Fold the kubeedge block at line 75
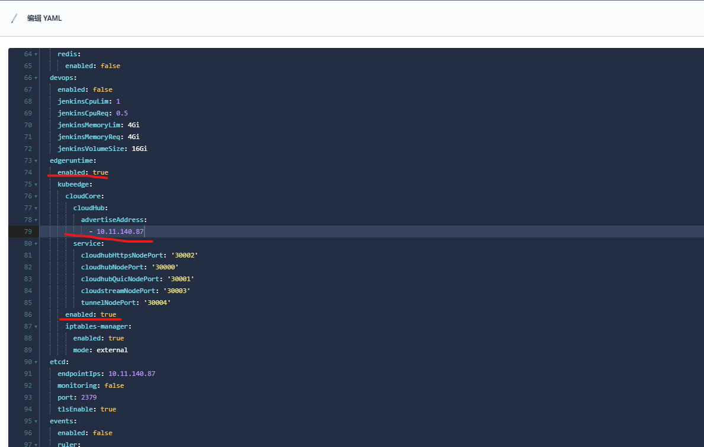The image size is (704, 447). (36, 185)
